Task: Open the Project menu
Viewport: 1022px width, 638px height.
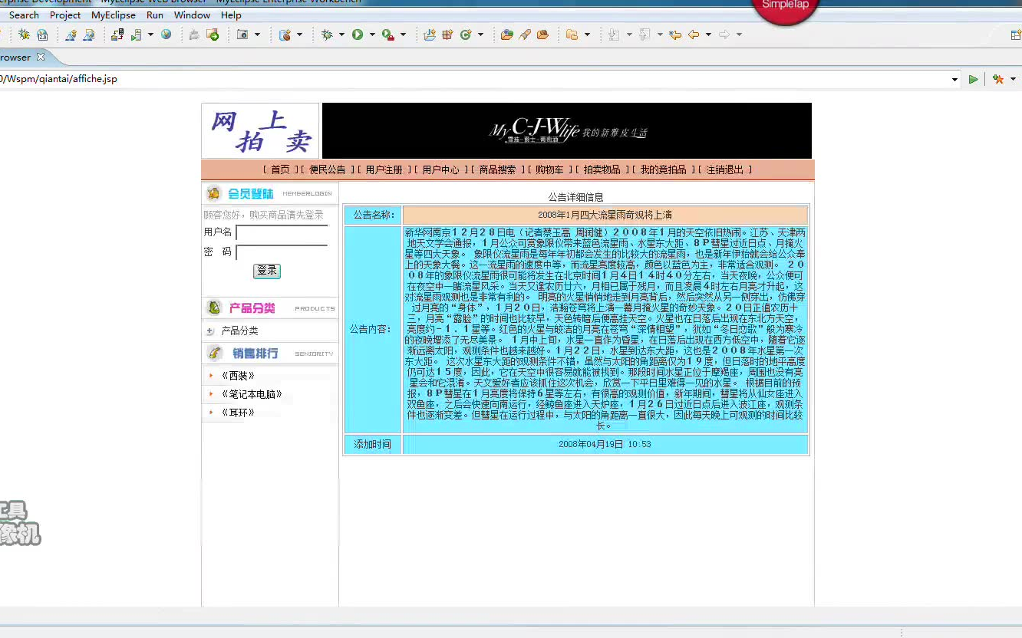Action: [x=65, y=15]
